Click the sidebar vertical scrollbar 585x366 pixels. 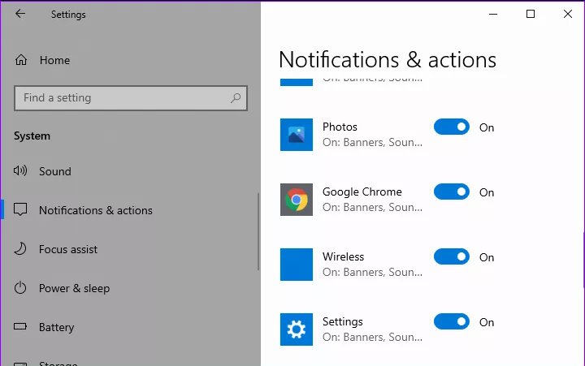coord(258,231)
